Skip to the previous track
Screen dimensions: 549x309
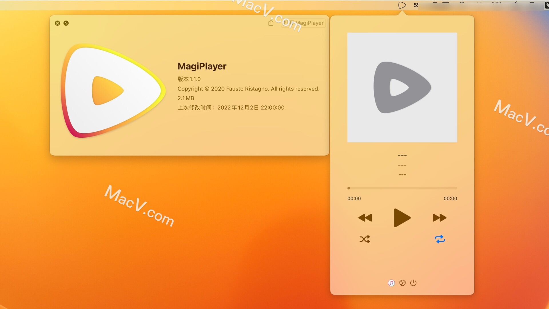(365, 218)
